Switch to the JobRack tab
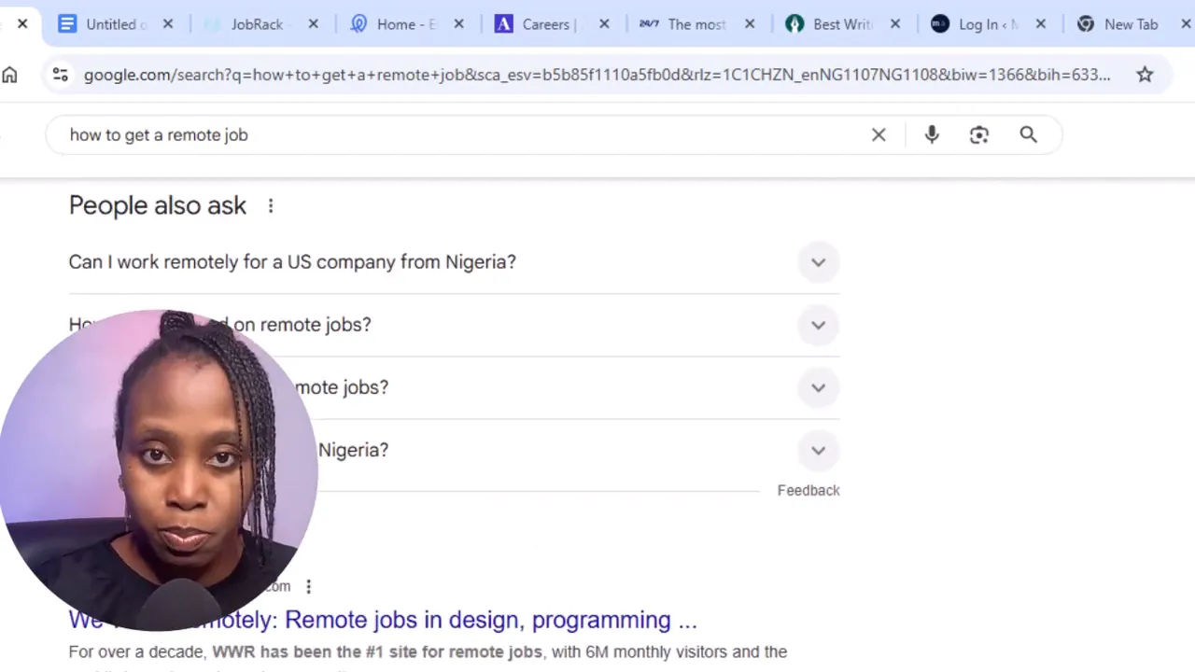The width and height of the screenshot is (1195, 672). (256, 24)
